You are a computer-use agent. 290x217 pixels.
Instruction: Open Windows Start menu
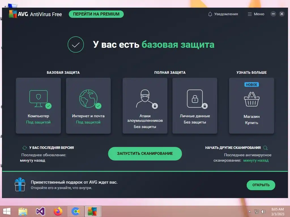[7, 211]
